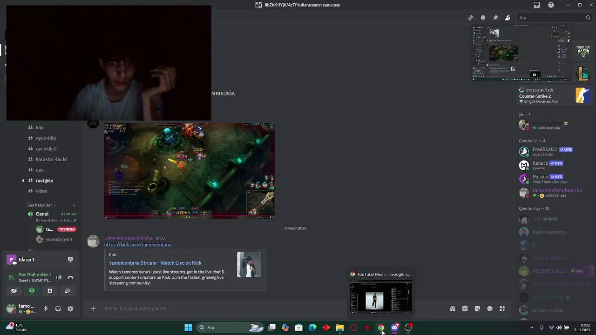Viewport: 596px width, 335px height.
Task: Open Kabal's bot member entry
Action: coord(554,165)
